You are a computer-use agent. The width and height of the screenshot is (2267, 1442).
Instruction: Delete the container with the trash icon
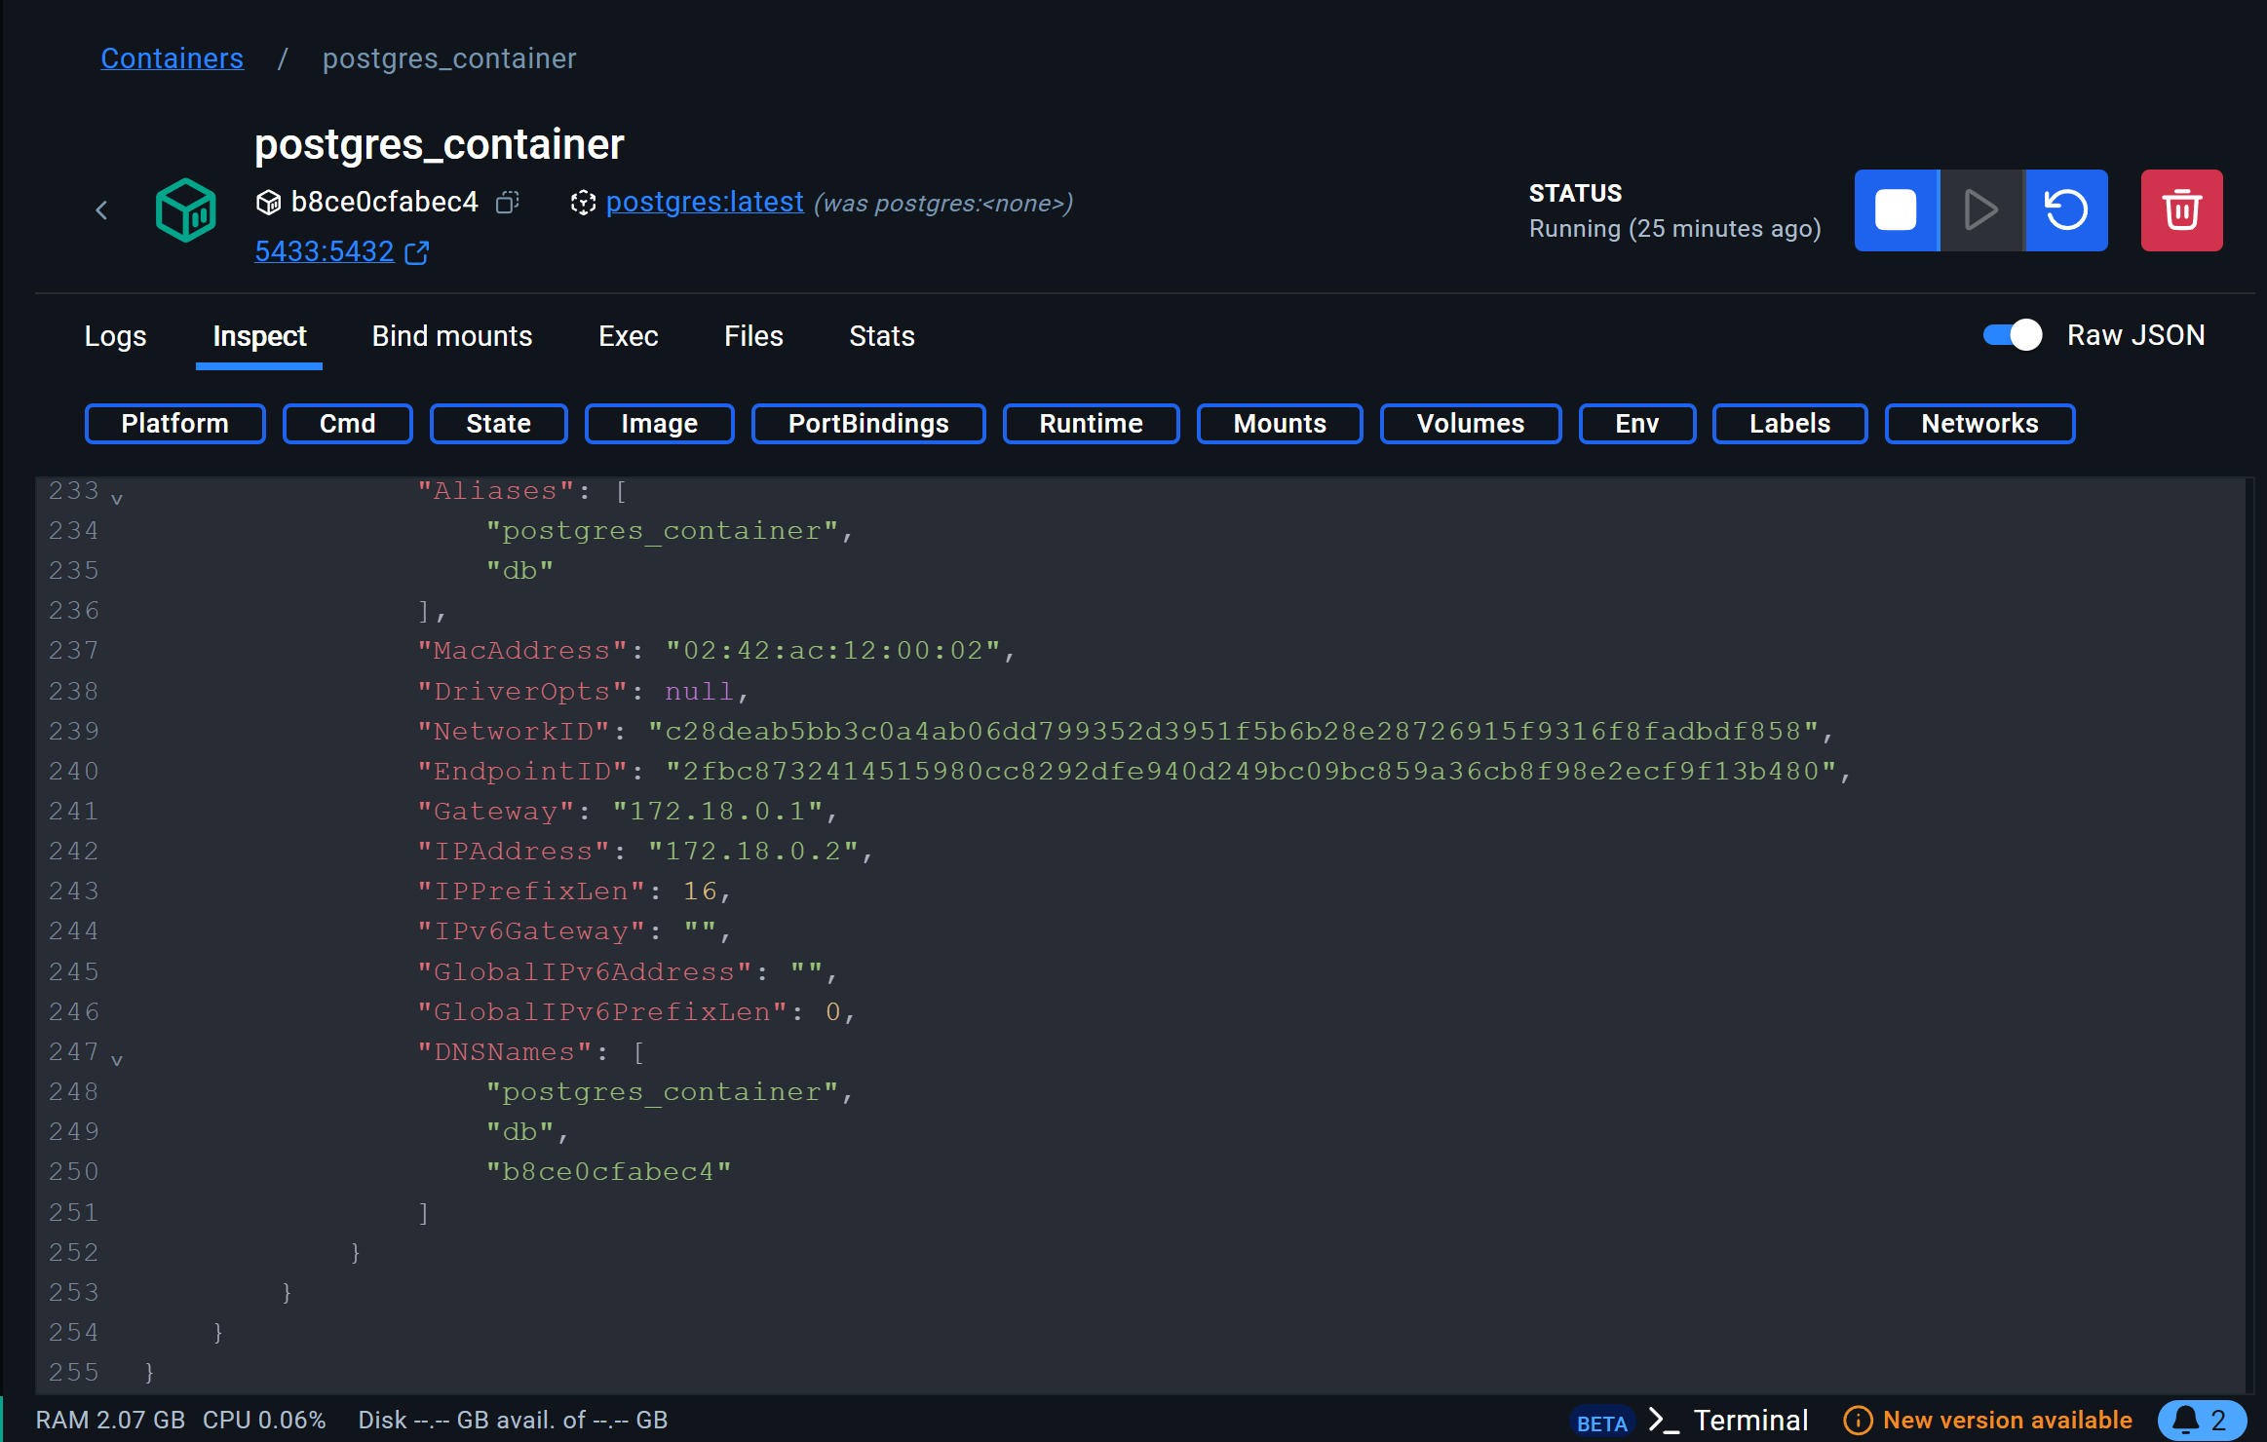click(2181, 209)
